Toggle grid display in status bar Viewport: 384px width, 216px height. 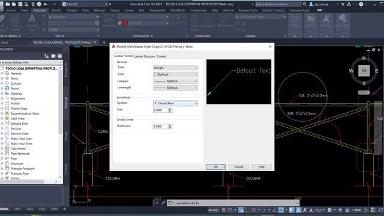coord(224,210)
